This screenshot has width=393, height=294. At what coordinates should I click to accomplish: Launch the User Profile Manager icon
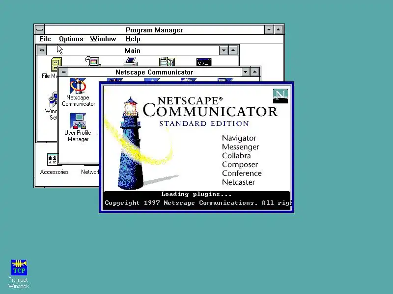coord(78,121)
